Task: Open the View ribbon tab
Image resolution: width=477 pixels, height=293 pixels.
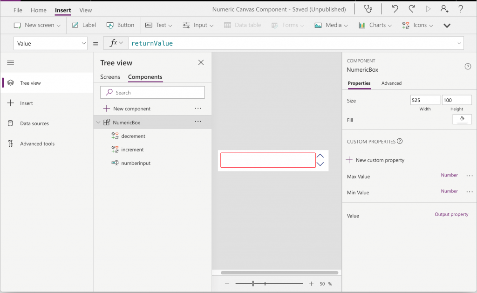Action: tap(85, 9)
